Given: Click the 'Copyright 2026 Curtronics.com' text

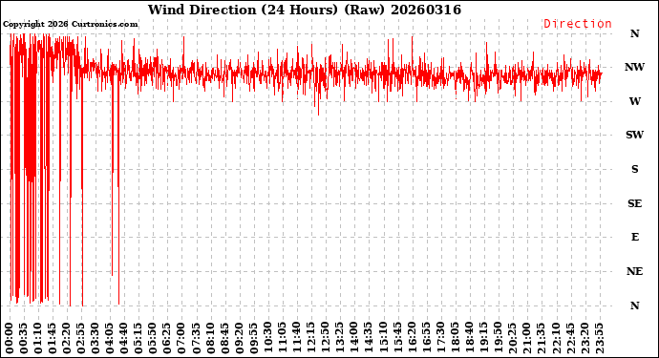Looking at the screenshot, I should click(70, 24).
